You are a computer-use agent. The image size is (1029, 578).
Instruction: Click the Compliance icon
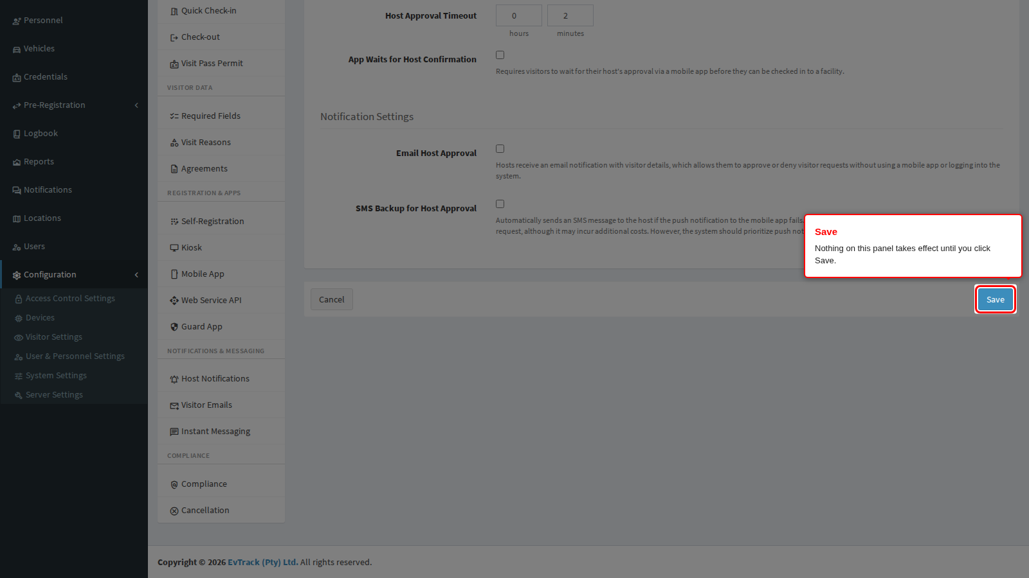tap(174, 485)
